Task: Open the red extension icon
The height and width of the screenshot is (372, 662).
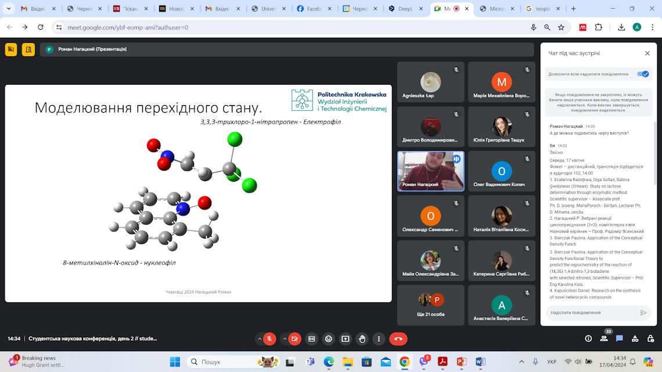Action: click(x=582, y=27)
